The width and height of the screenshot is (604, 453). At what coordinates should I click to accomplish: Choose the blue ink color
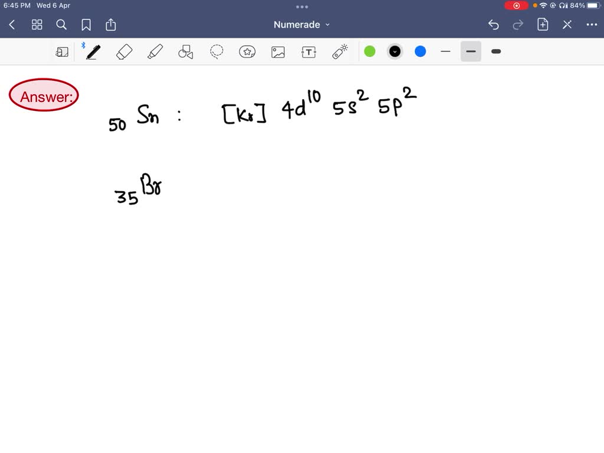(x=420, y=51)
